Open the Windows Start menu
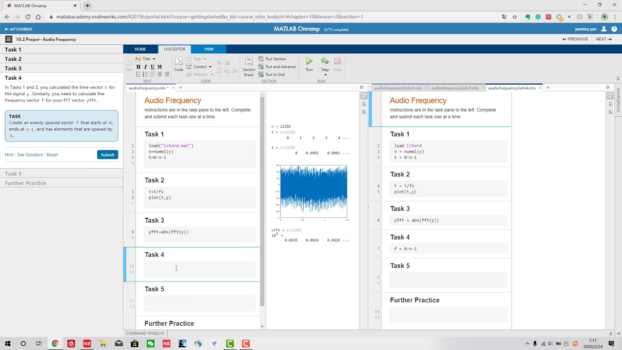Viewport: 622px width, 350px height. point(8,344)
